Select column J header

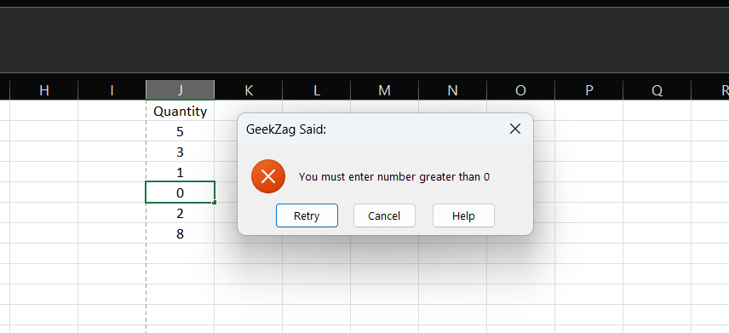click(180, 90)
